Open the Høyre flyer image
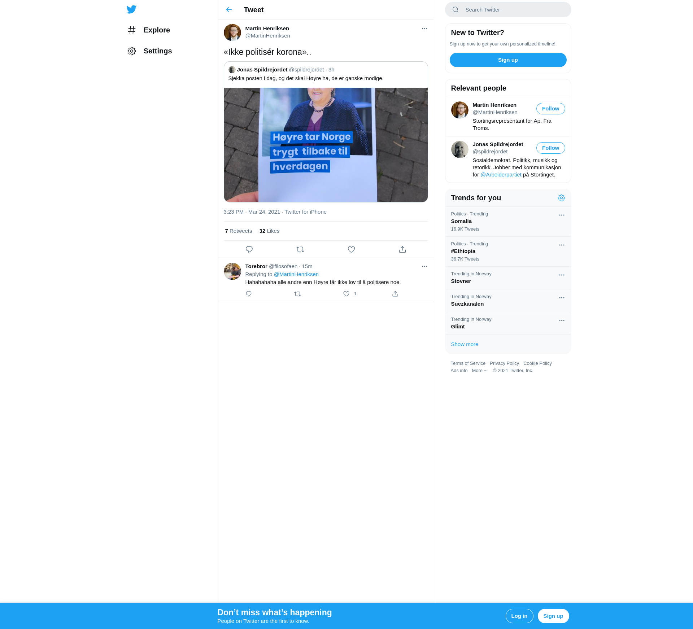This screenshot has height=629, width=693. (326, 145)
